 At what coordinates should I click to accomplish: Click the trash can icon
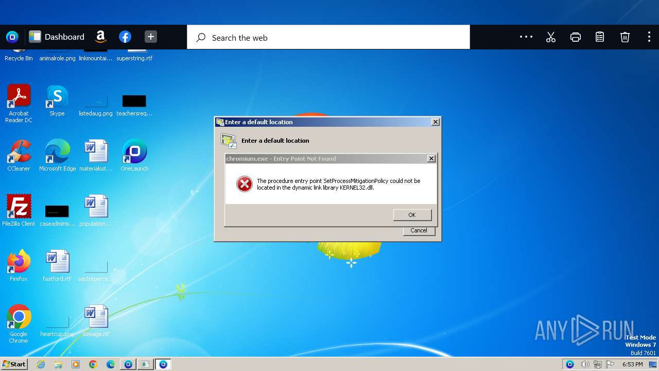click(x=625, y=37)
